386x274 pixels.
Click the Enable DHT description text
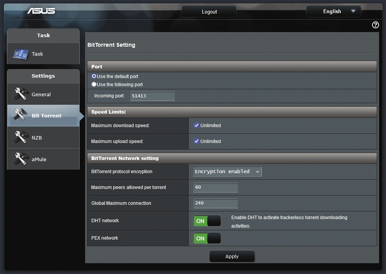coord(289,221)
